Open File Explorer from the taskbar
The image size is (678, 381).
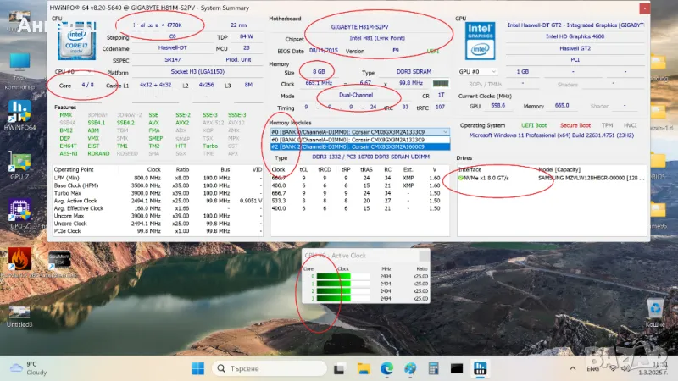[x=363, y=368]
